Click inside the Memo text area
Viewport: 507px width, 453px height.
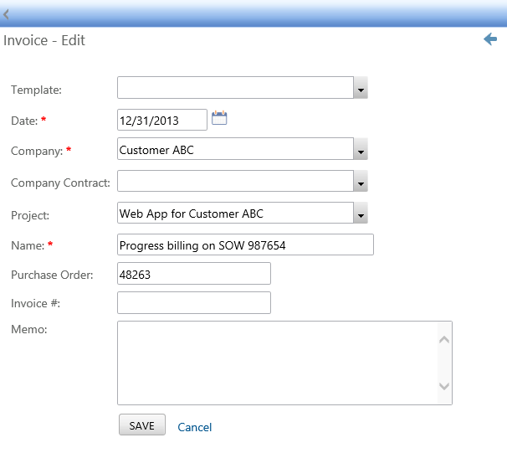point(278,363)
